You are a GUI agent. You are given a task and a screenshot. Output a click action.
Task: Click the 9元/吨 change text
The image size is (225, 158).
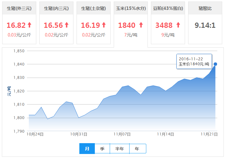tap(168, 35)
